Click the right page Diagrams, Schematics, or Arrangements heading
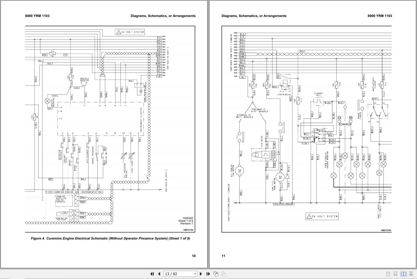 (254, 16)
